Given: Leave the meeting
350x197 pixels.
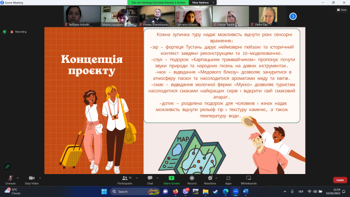Looking at the screenshot, I should 340,180.
